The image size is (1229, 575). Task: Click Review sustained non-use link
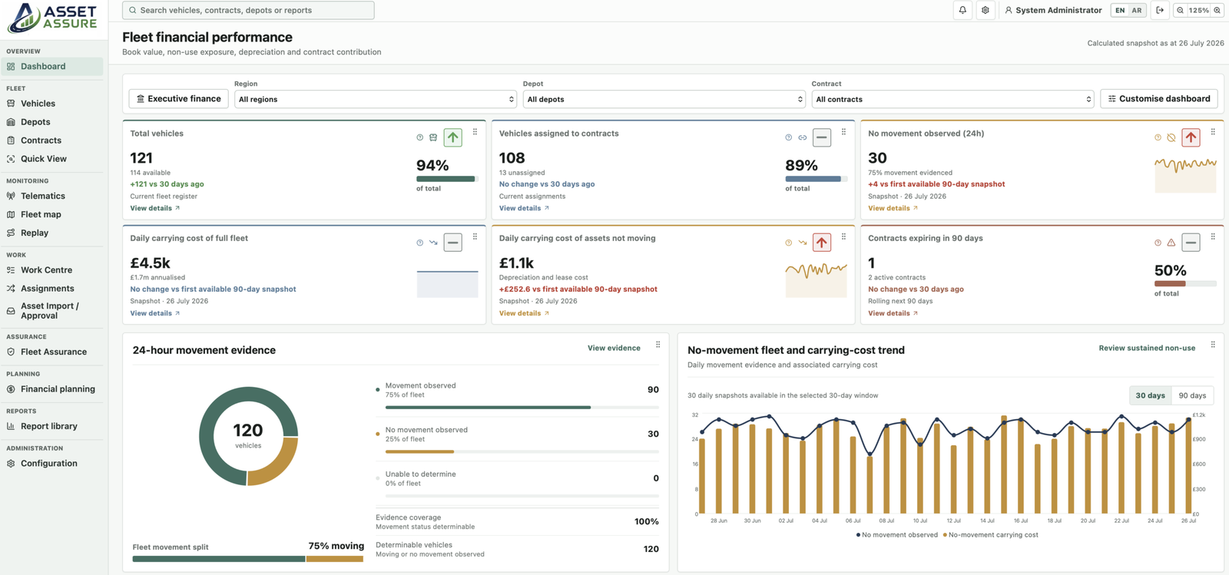point(1147,348)
